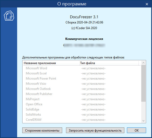Select the Microsoft Power Point row

82,79
